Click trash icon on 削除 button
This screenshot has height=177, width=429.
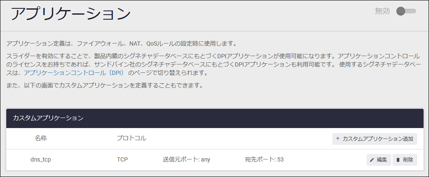[398, 160]
